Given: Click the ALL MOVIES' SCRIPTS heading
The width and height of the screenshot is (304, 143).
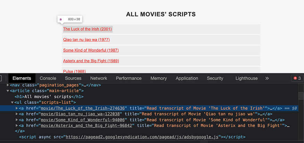Looking at the screenshot, I should click(161, 14).
